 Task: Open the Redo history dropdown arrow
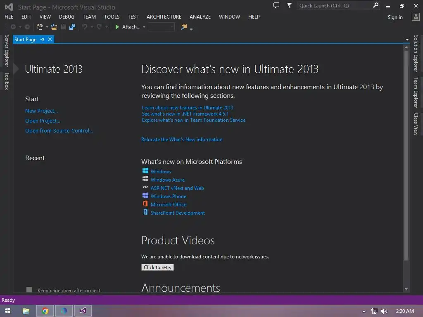click(107, 27)
